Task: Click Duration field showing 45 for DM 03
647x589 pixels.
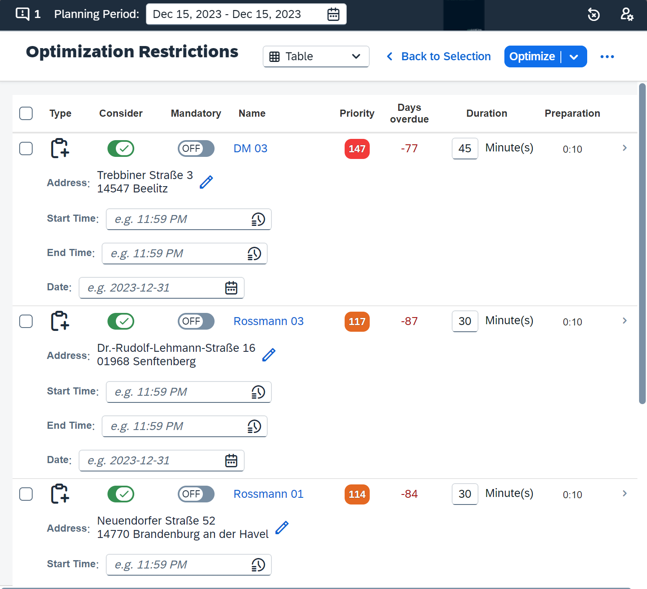Action: coord(465,149)
